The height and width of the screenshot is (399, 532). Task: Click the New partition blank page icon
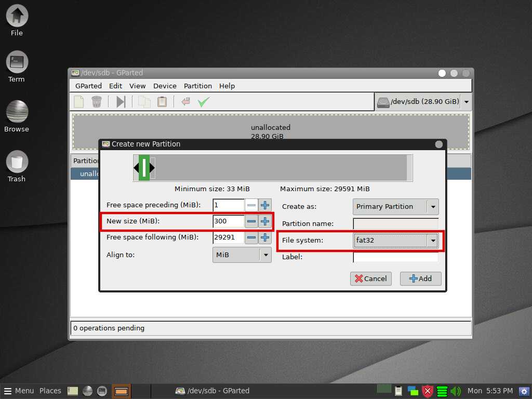tap(78, 102)
